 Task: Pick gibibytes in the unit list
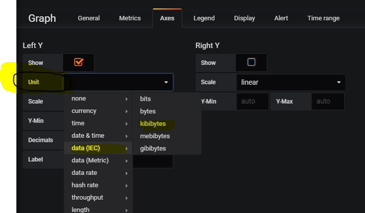coord(153,149)
